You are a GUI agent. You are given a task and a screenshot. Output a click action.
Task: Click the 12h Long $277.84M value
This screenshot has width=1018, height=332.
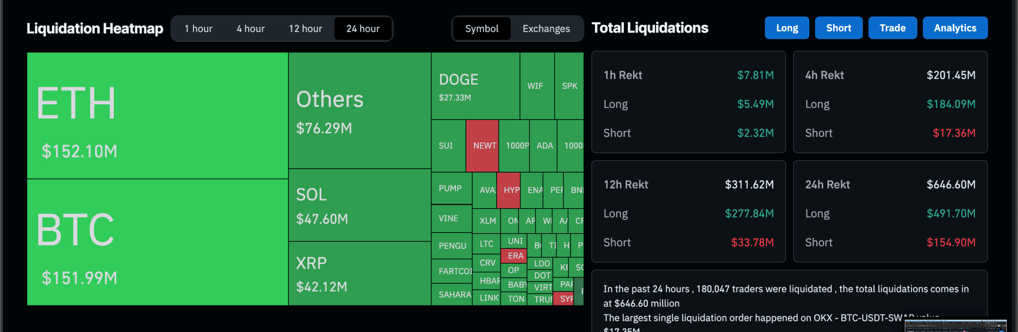click(x=749, y=214)
